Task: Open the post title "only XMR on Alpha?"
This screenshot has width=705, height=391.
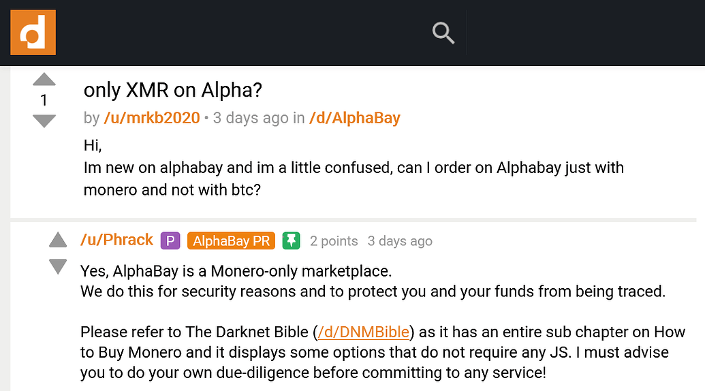Action: (x=172, y=90)
